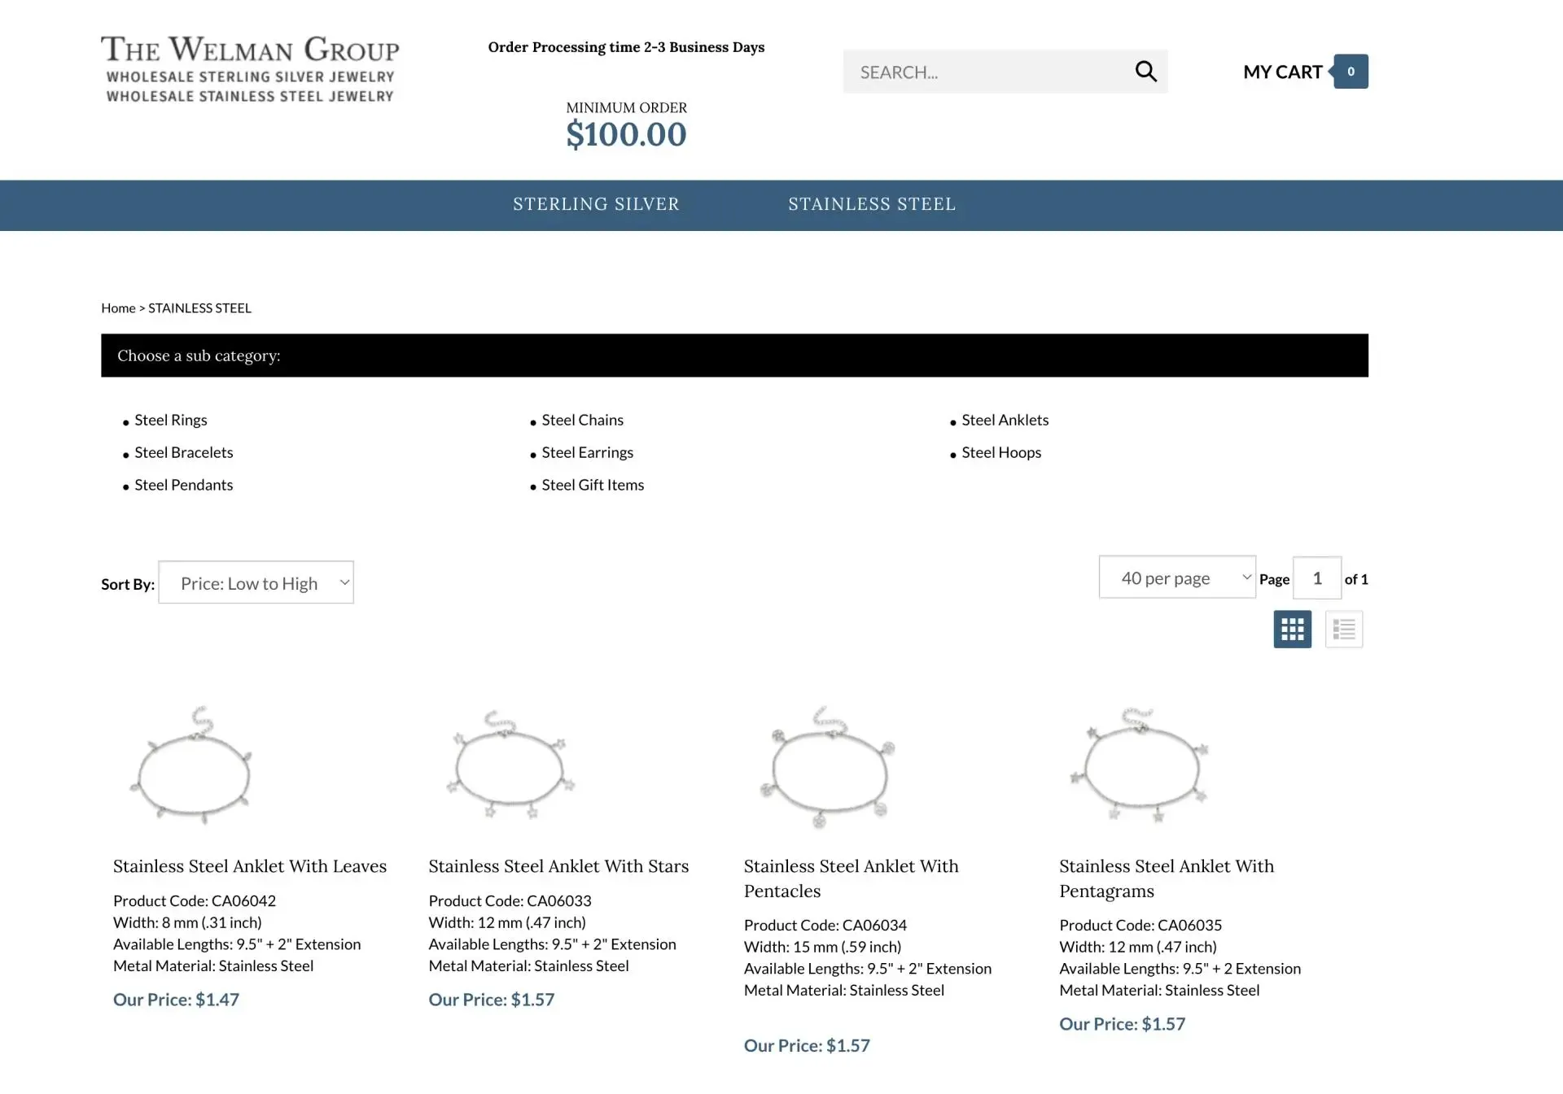Open the cart count badge
Viewport: 1563px width, 1094px height.
coord(1350,72)
